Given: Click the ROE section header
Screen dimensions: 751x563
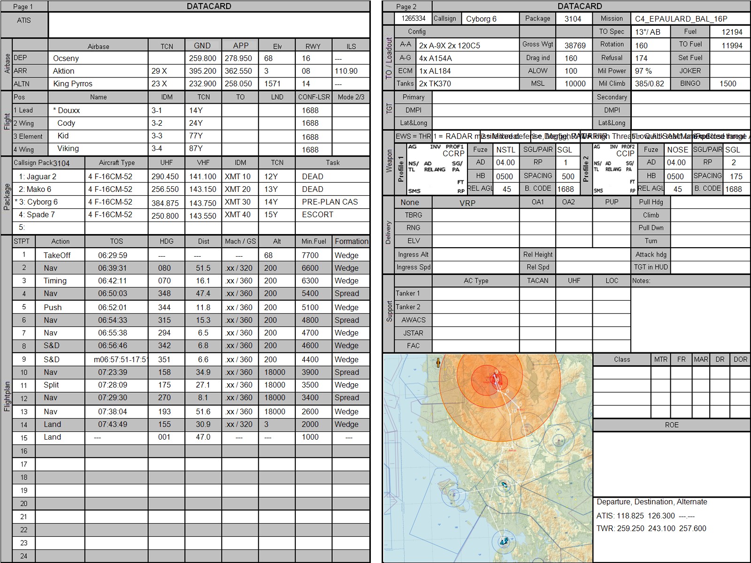Looking at the screenshot, I should coord(671,425).
